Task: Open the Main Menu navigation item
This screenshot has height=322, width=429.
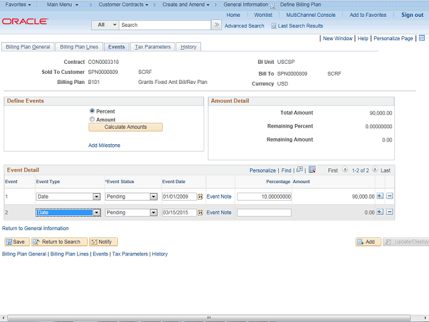Action: tap(62, 5)
